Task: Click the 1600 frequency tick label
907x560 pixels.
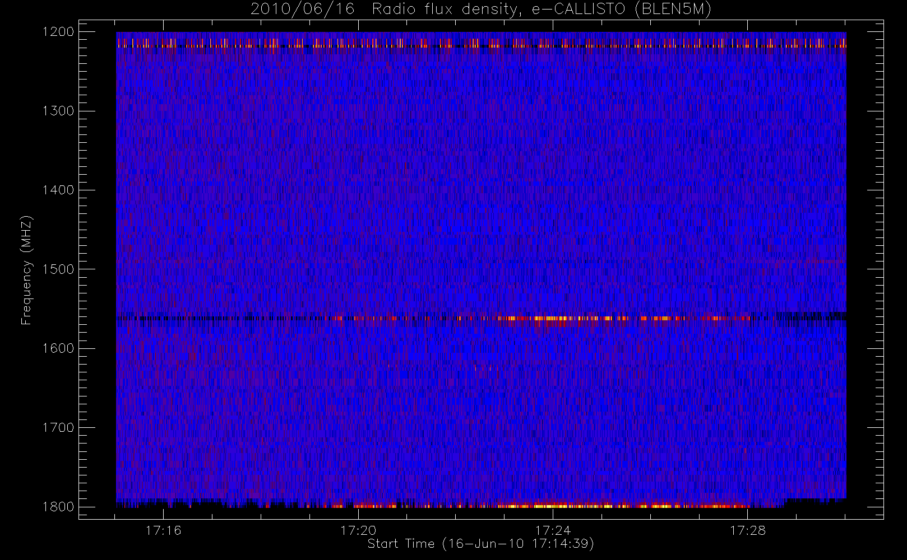Action: tap(58, 348)
